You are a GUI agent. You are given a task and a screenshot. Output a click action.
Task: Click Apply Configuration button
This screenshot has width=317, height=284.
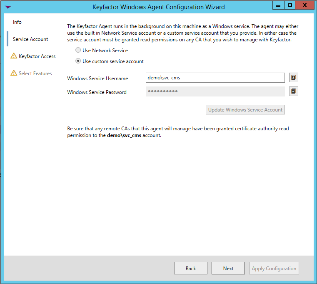[274, 268]
